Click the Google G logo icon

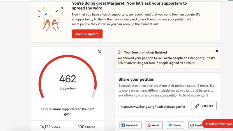(149, 125)
